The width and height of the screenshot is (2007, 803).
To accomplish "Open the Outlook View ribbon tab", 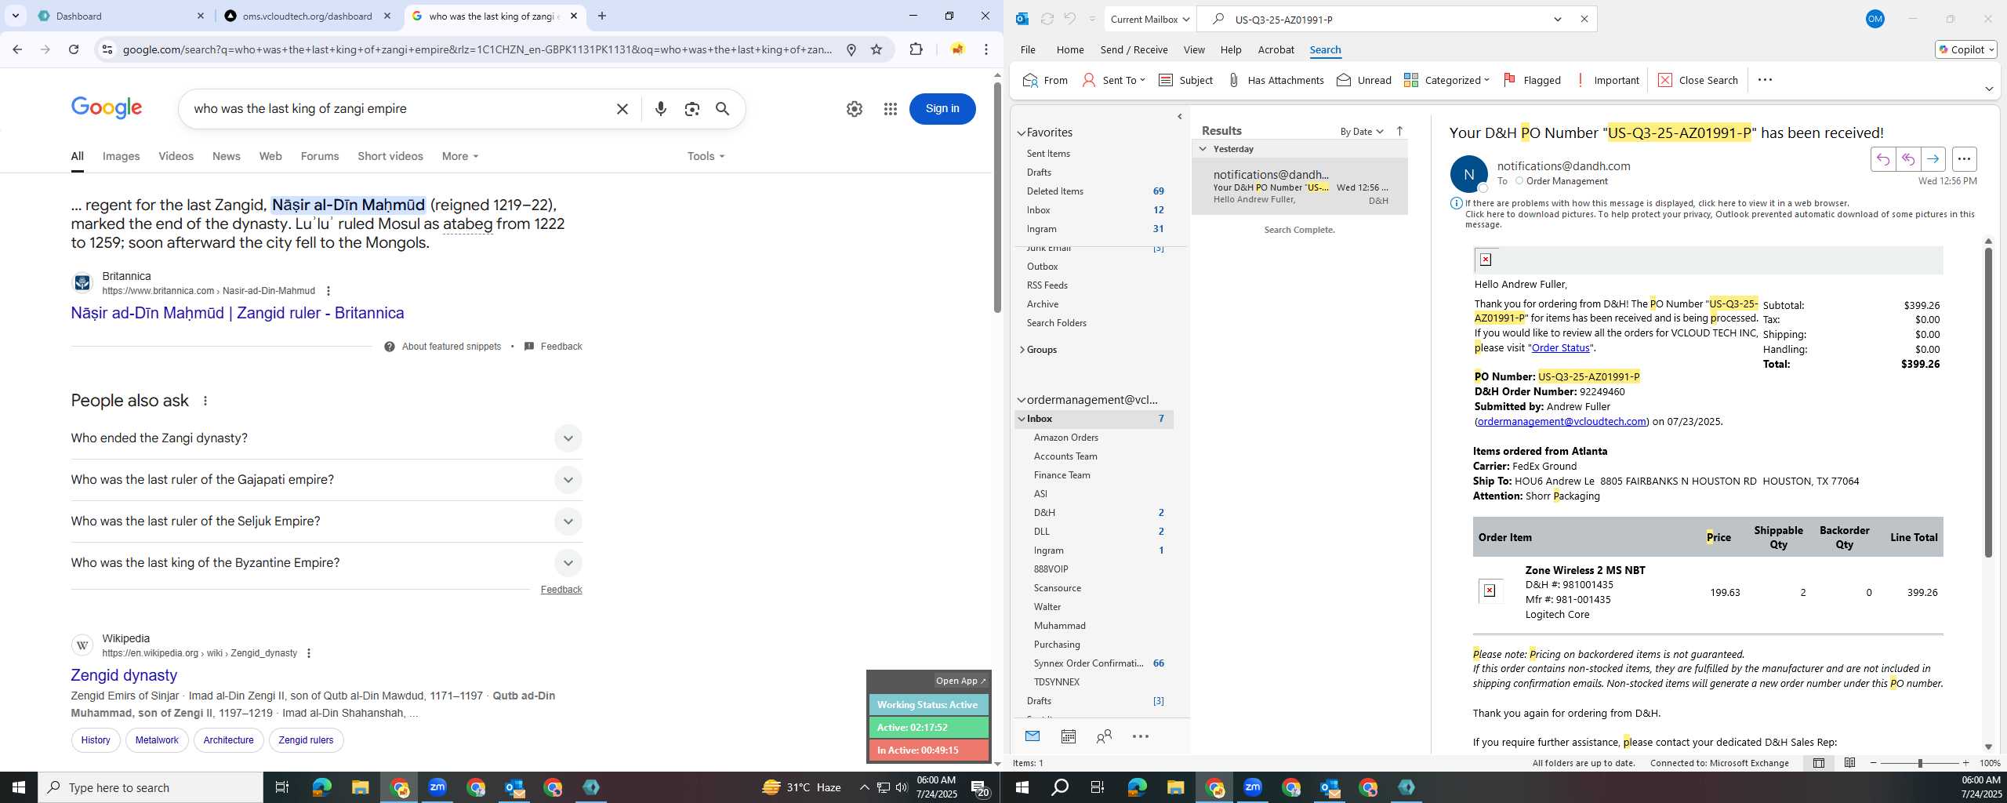I will pos(1193,49).
